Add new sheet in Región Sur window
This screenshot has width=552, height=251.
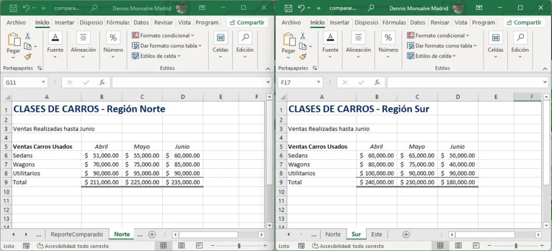(406, 234)
